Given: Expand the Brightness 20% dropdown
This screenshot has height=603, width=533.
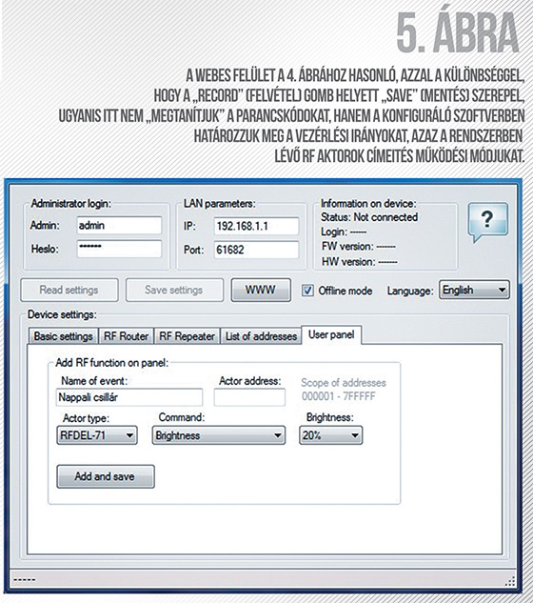Looking at the screenshot, I should coord(330,435).
